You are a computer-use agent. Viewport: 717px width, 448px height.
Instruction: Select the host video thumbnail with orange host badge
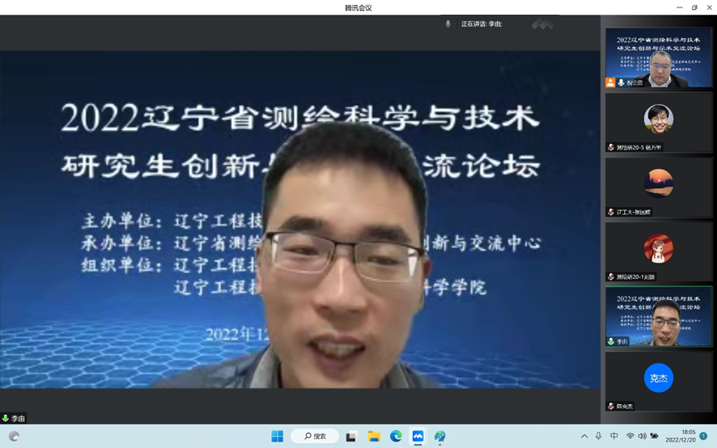pyautogui.click(x=658, y=57)
